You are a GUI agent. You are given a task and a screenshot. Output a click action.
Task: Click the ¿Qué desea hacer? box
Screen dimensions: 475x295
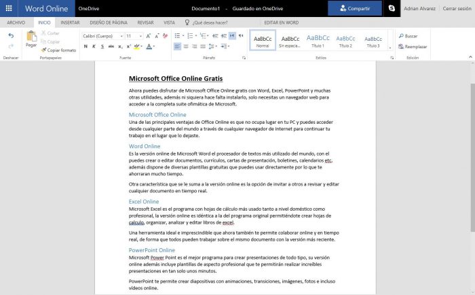tap(206, 22)
